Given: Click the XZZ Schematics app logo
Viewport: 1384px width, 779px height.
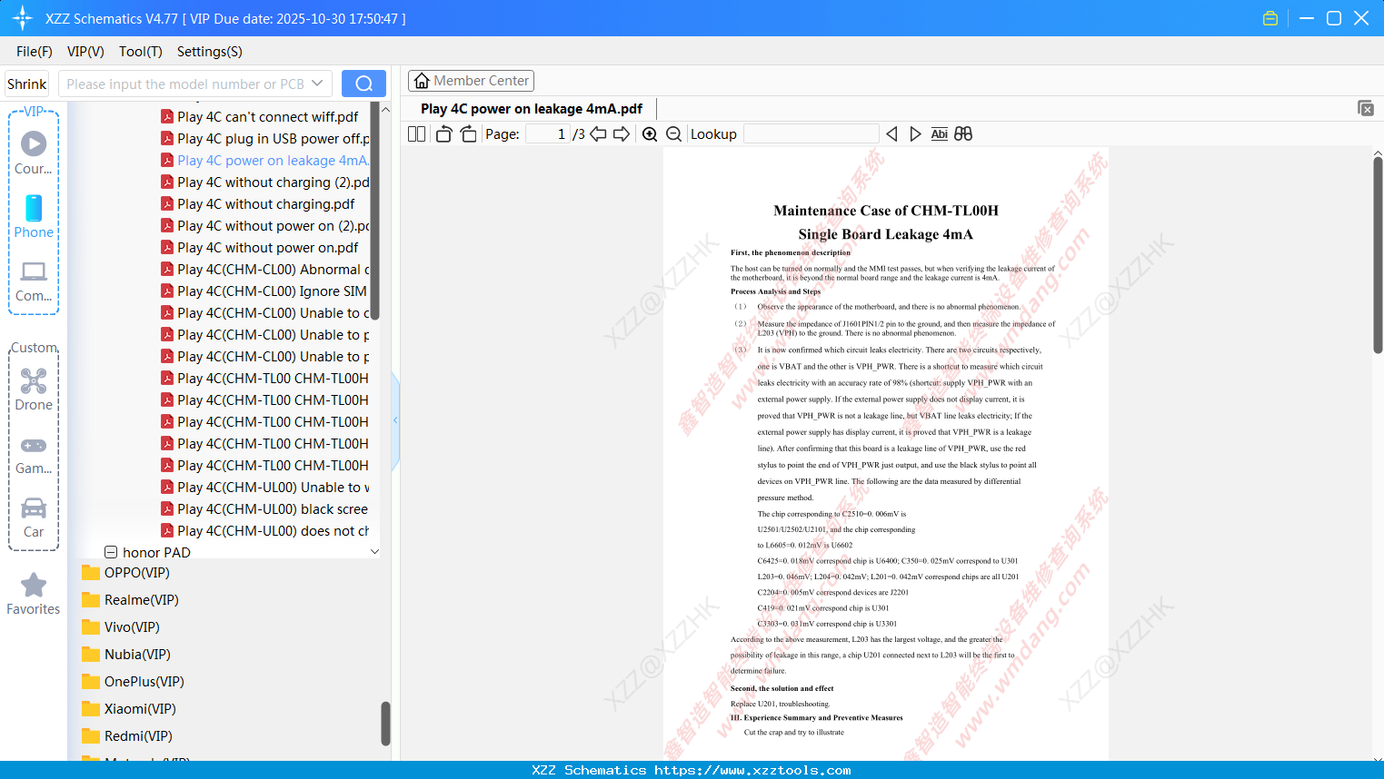Looking at the screenshot, I should [x=23, y=18].
